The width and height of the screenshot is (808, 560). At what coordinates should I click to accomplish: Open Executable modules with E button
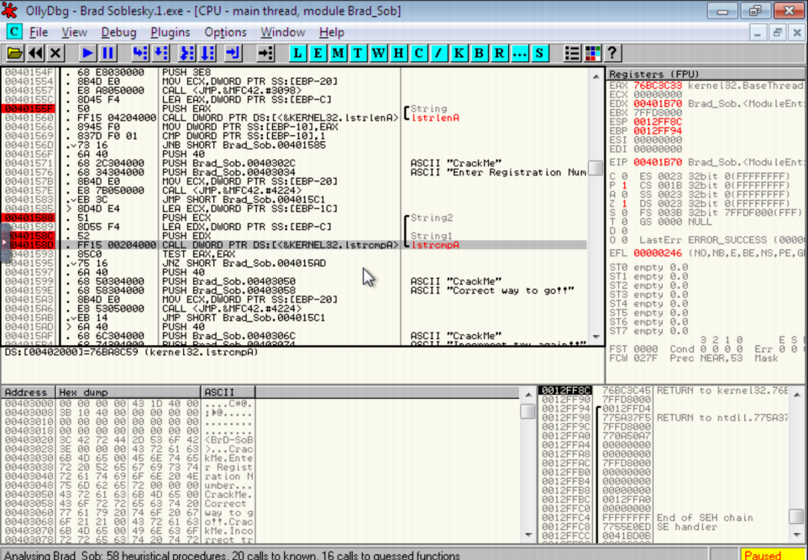[x=317, y=53]
